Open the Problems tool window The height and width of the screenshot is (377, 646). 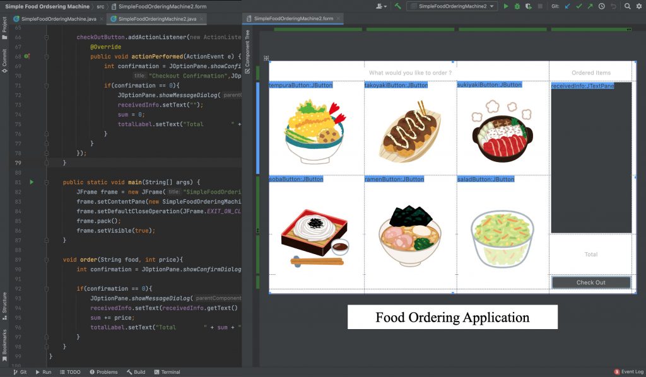(x=103, y=372)
